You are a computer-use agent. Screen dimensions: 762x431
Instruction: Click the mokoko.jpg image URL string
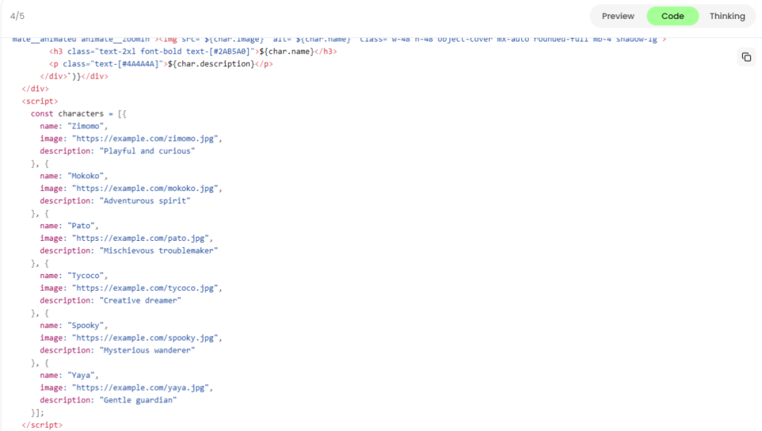(x=147, y=188)
